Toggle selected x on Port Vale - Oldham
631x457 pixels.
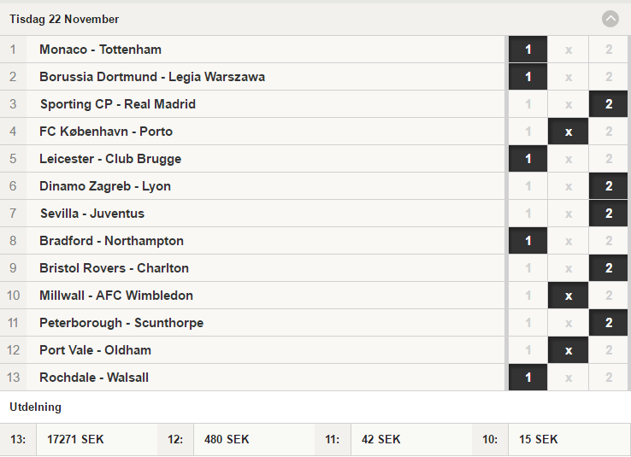[x=569, y=350]
